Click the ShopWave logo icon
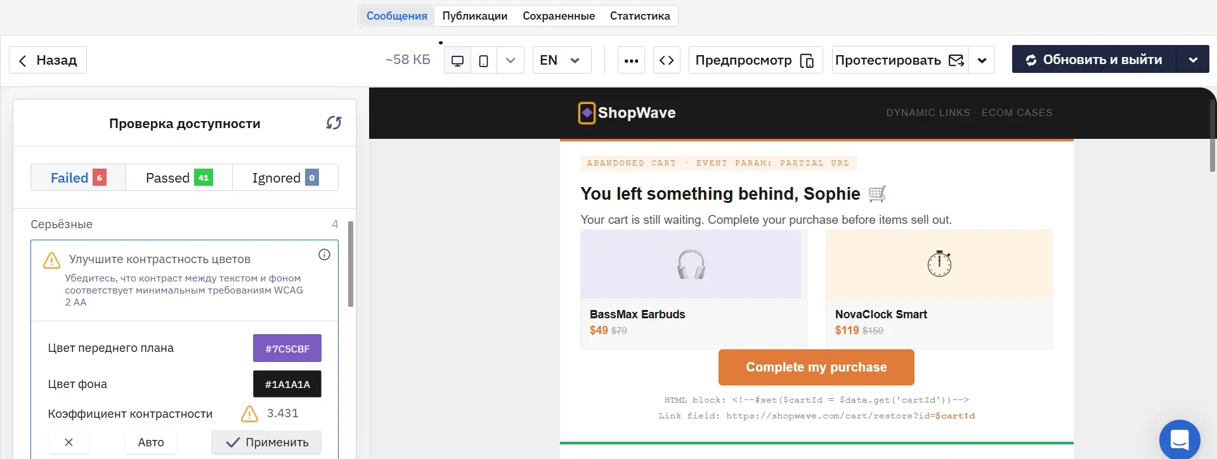Screen dimensions: 1217x459 [x=587, y=113]
